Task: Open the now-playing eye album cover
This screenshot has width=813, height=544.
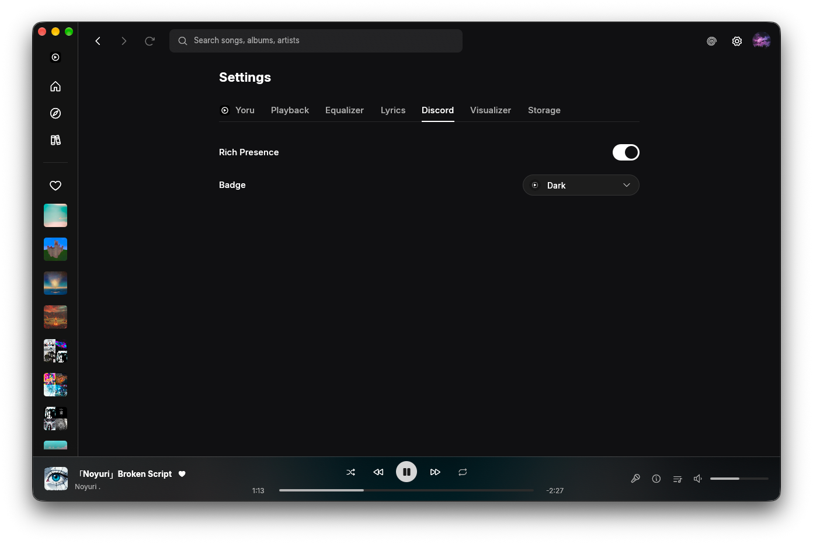Action: click(x=56, y=479)
